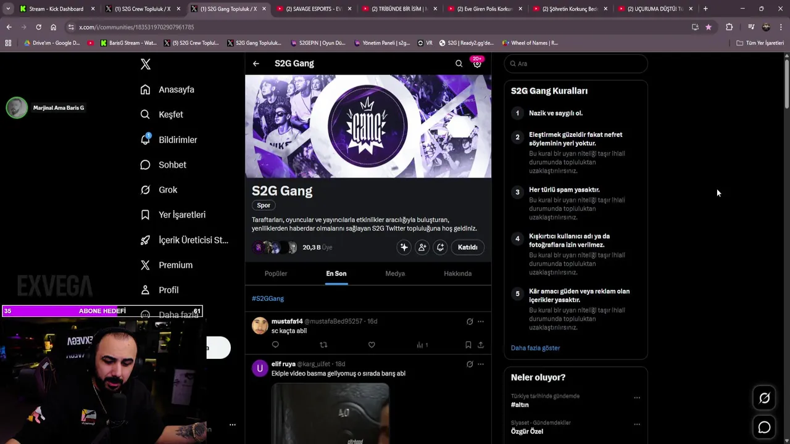Open the community avatar with 20+ badge
Screen dimensions: 790x444
477,63
